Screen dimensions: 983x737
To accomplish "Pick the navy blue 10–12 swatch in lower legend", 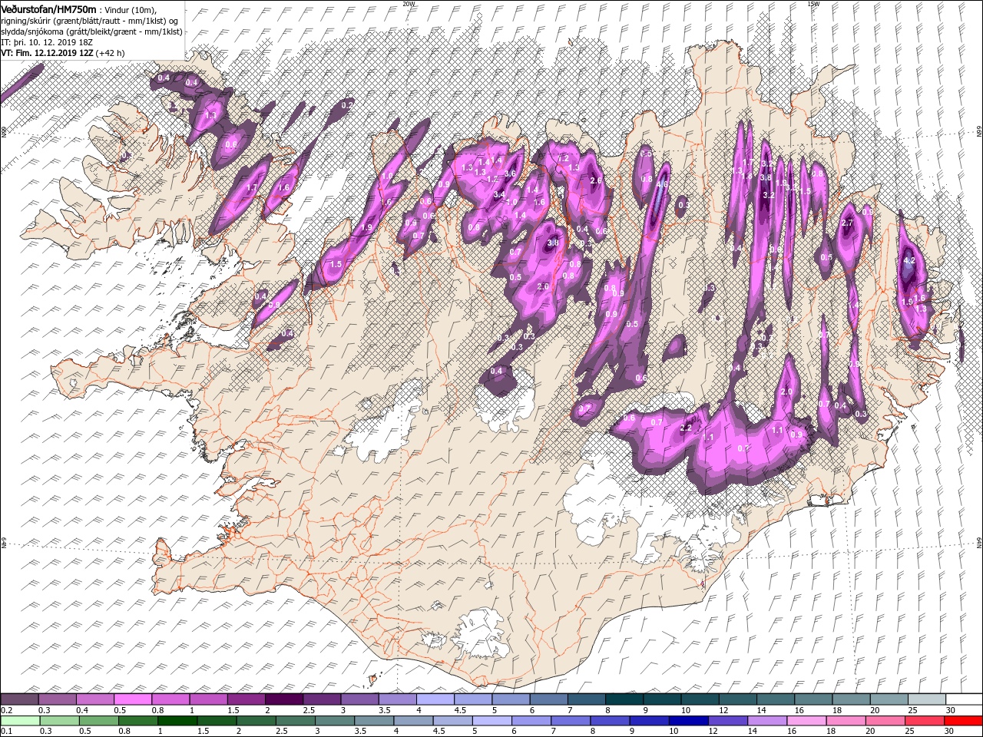I will pos(687,721).
